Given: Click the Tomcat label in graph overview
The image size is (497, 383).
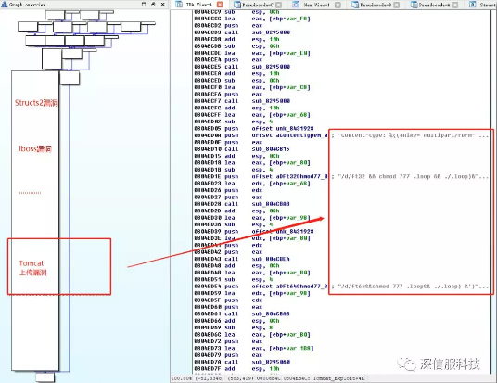Looking at the screenshot, I should pos(32,268).
